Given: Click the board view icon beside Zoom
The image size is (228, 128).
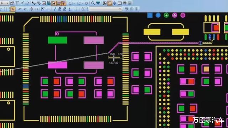Looking at the screenshot, I should tap(98, 3).
